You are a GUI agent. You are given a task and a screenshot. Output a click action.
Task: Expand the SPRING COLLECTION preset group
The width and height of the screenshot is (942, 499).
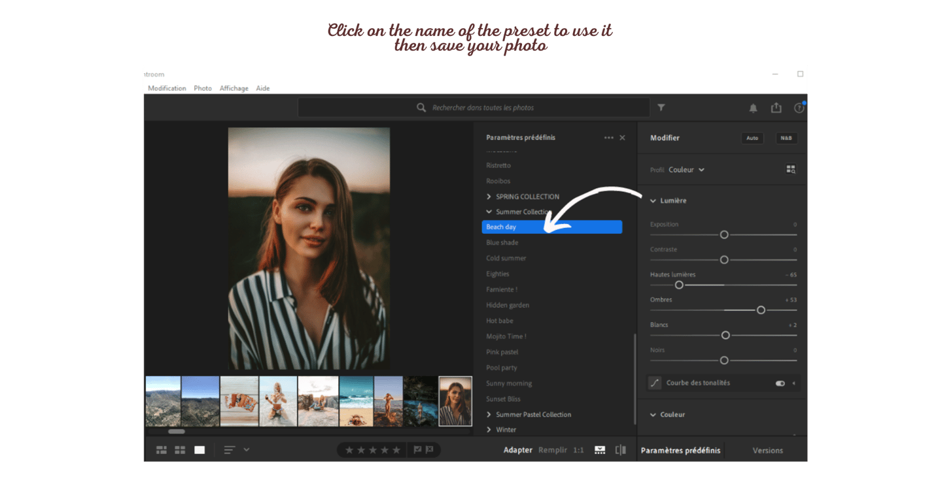[x=489, y=197]
